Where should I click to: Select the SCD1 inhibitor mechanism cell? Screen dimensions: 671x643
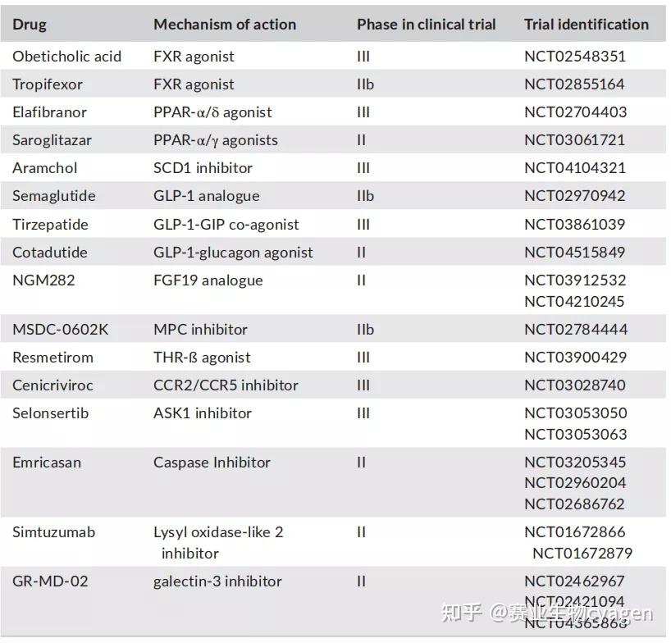203,168
